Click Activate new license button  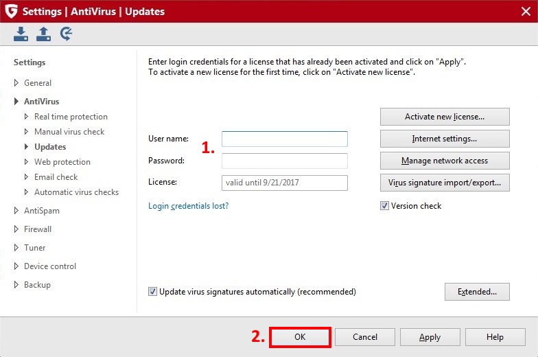pyautogui.click(x=445, y=117)
